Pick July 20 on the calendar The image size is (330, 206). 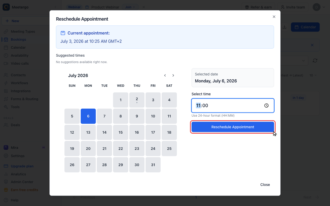(88, 149)
